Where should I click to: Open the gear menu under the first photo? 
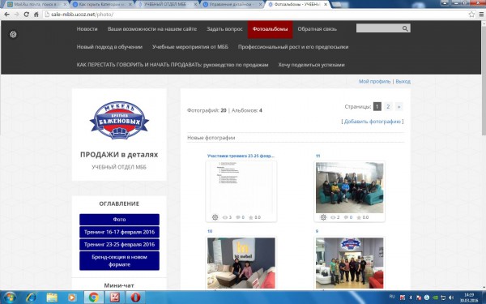click(215, 217)
